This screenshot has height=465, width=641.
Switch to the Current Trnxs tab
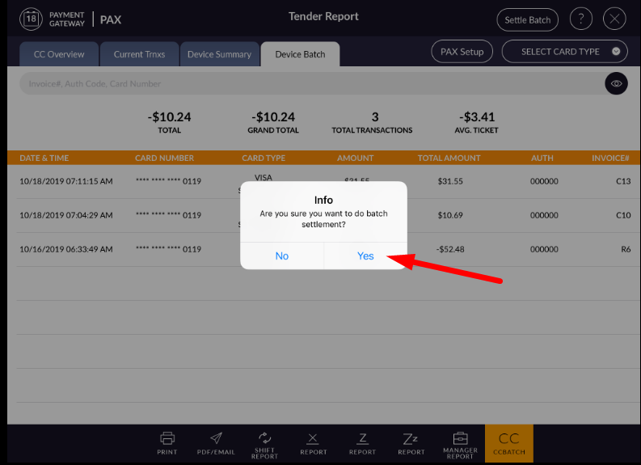tap(139, 54)
